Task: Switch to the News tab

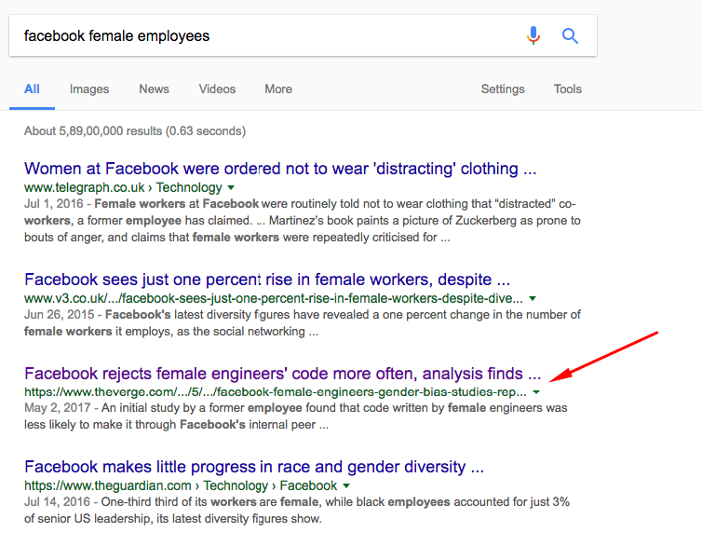Action: (x=154, y=89)
